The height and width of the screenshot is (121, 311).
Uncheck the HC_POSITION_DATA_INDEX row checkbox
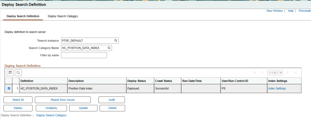pos(9,89)
